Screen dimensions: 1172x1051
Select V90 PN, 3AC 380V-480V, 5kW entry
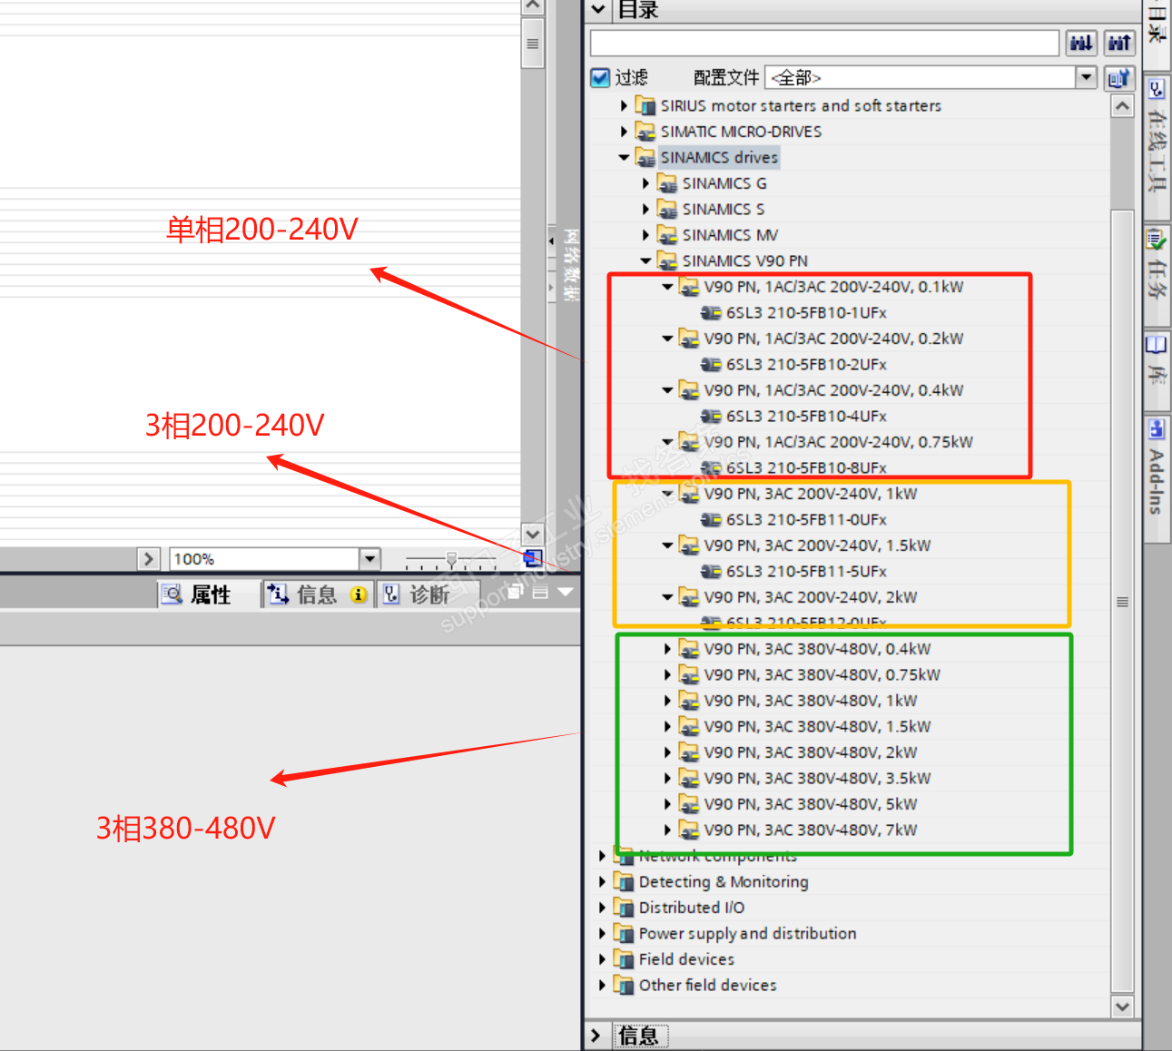(811, 804)
